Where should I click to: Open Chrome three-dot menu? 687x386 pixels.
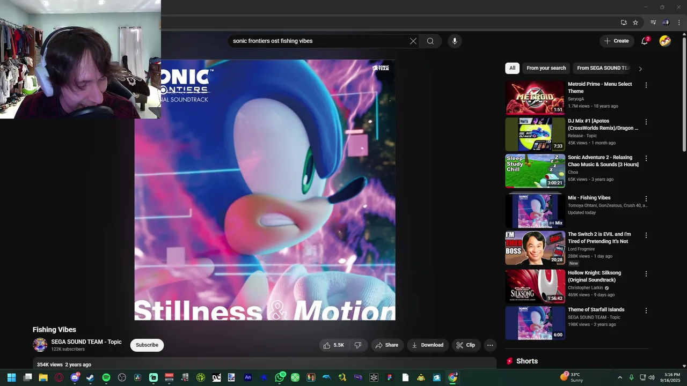point(679,23)
